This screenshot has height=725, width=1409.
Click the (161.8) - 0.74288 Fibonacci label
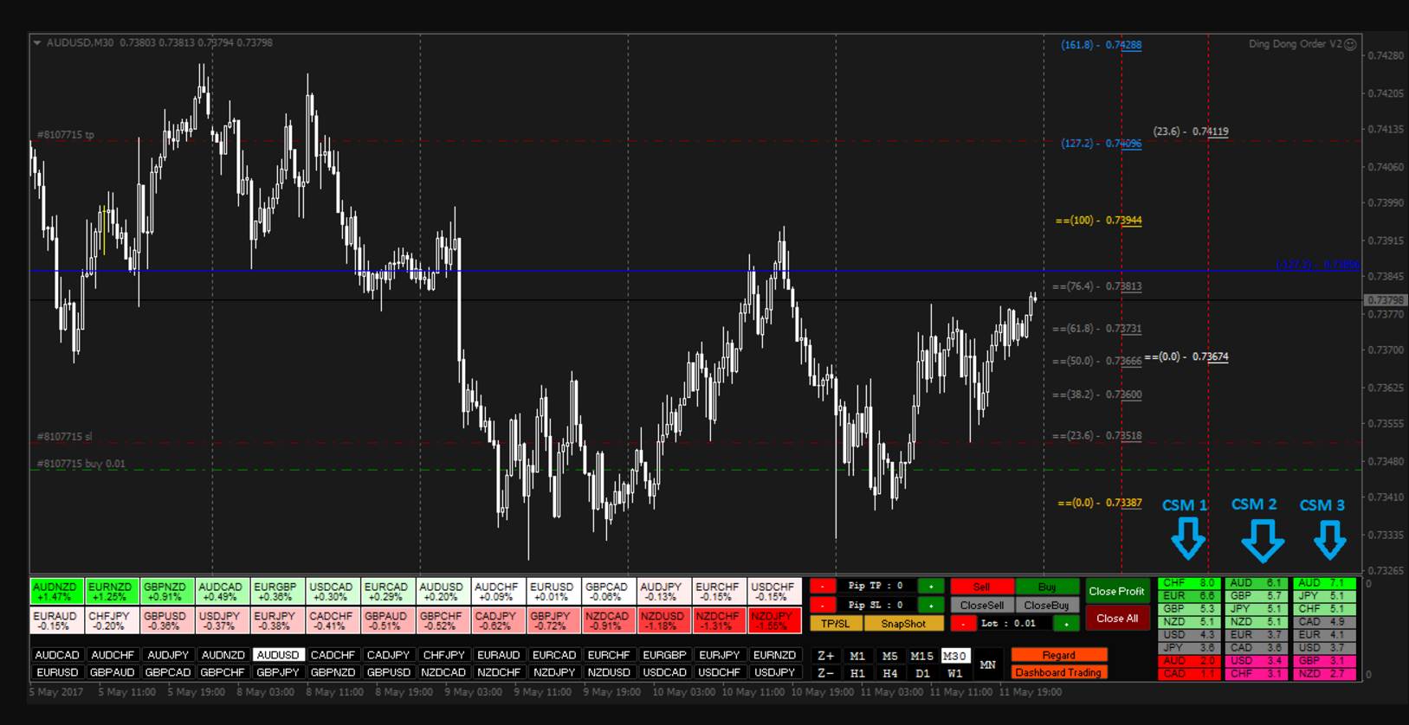coord(1101,45)
